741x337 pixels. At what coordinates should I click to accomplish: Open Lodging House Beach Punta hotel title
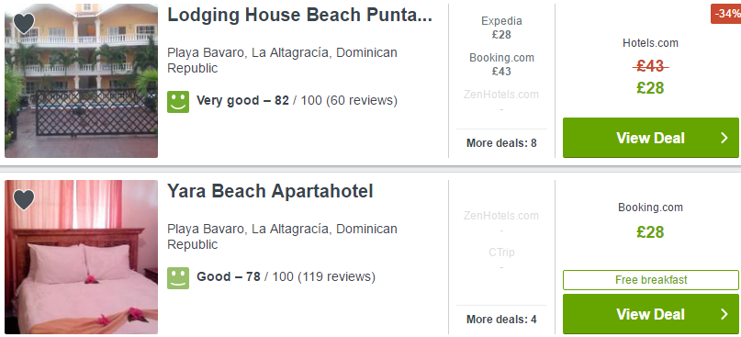pos(299,15)
